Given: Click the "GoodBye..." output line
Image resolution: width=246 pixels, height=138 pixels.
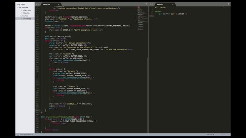Looking at the screenshot, I should click(71, 104).
